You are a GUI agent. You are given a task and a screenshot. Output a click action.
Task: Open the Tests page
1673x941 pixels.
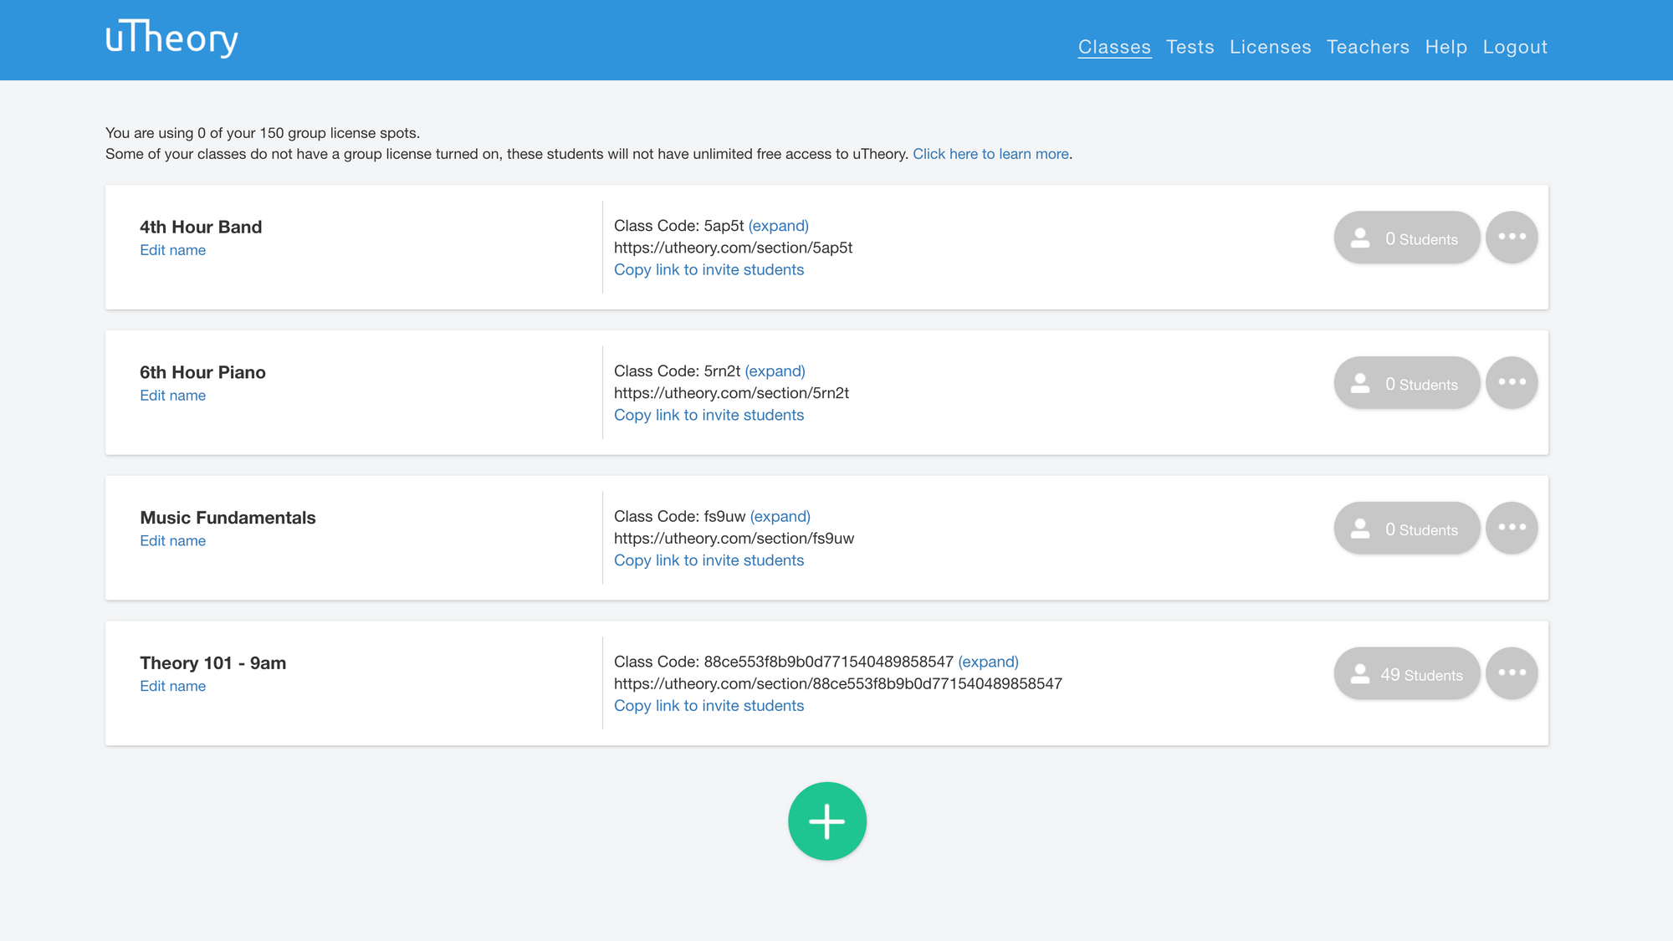pyautogui.click(x=1190, y=47)
